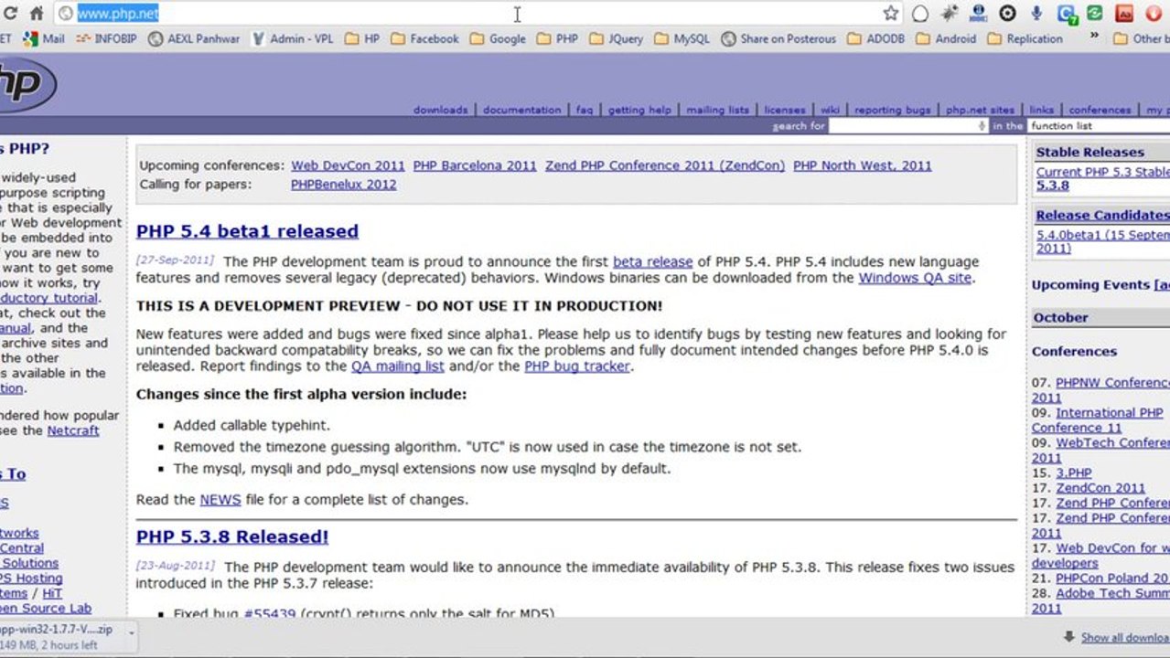Open the blue C extension with badge 7
Screen dimensions: 1170x658
[1066, 13]
